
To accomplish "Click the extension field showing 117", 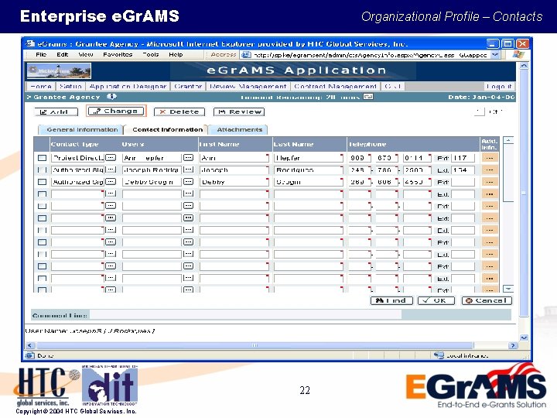I will pos(463,158).
